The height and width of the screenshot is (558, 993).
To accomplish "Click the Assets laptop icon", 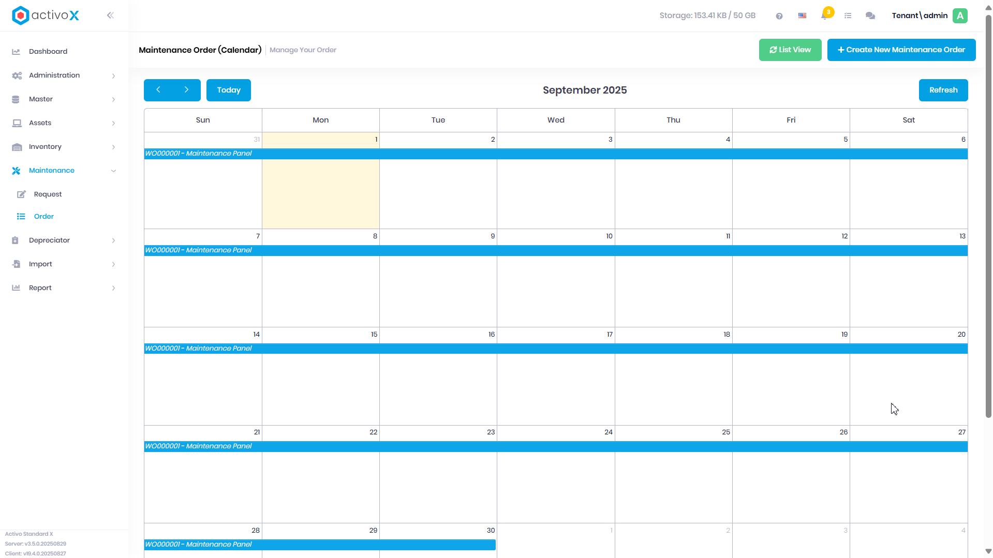I will [x=17, y=123].
